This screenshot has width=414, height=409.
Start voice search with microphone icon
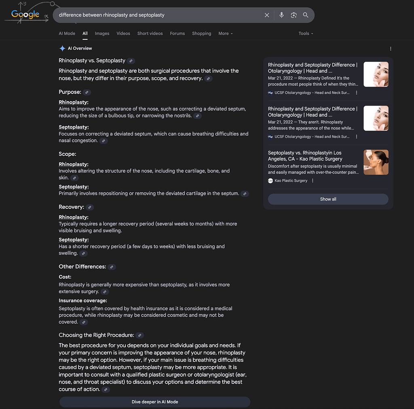click(281, 15)
